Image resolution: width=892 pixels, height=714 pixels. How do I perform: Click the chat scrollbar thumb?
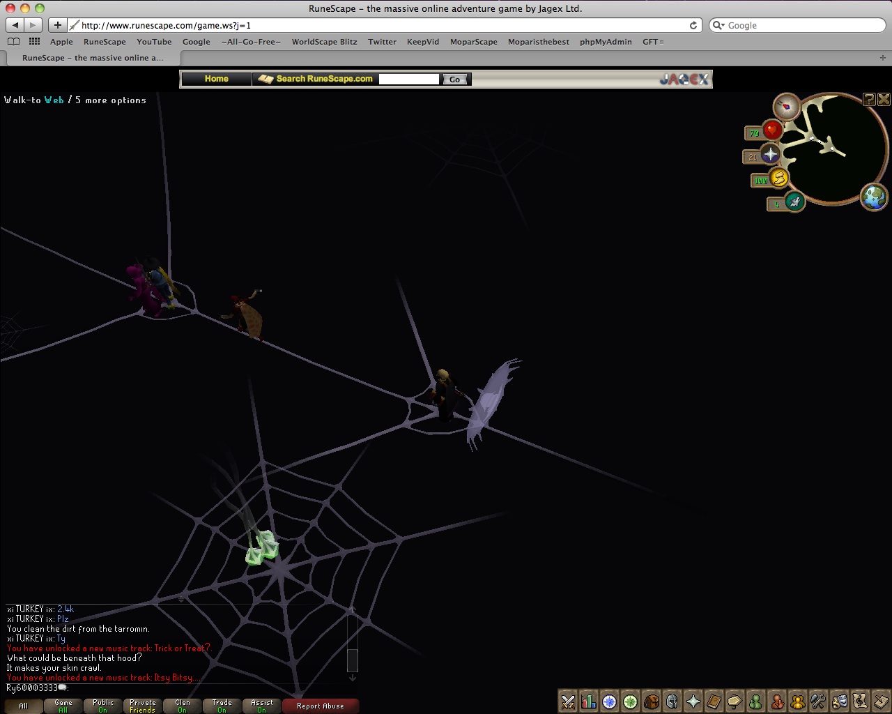click(x=353, y=660)
